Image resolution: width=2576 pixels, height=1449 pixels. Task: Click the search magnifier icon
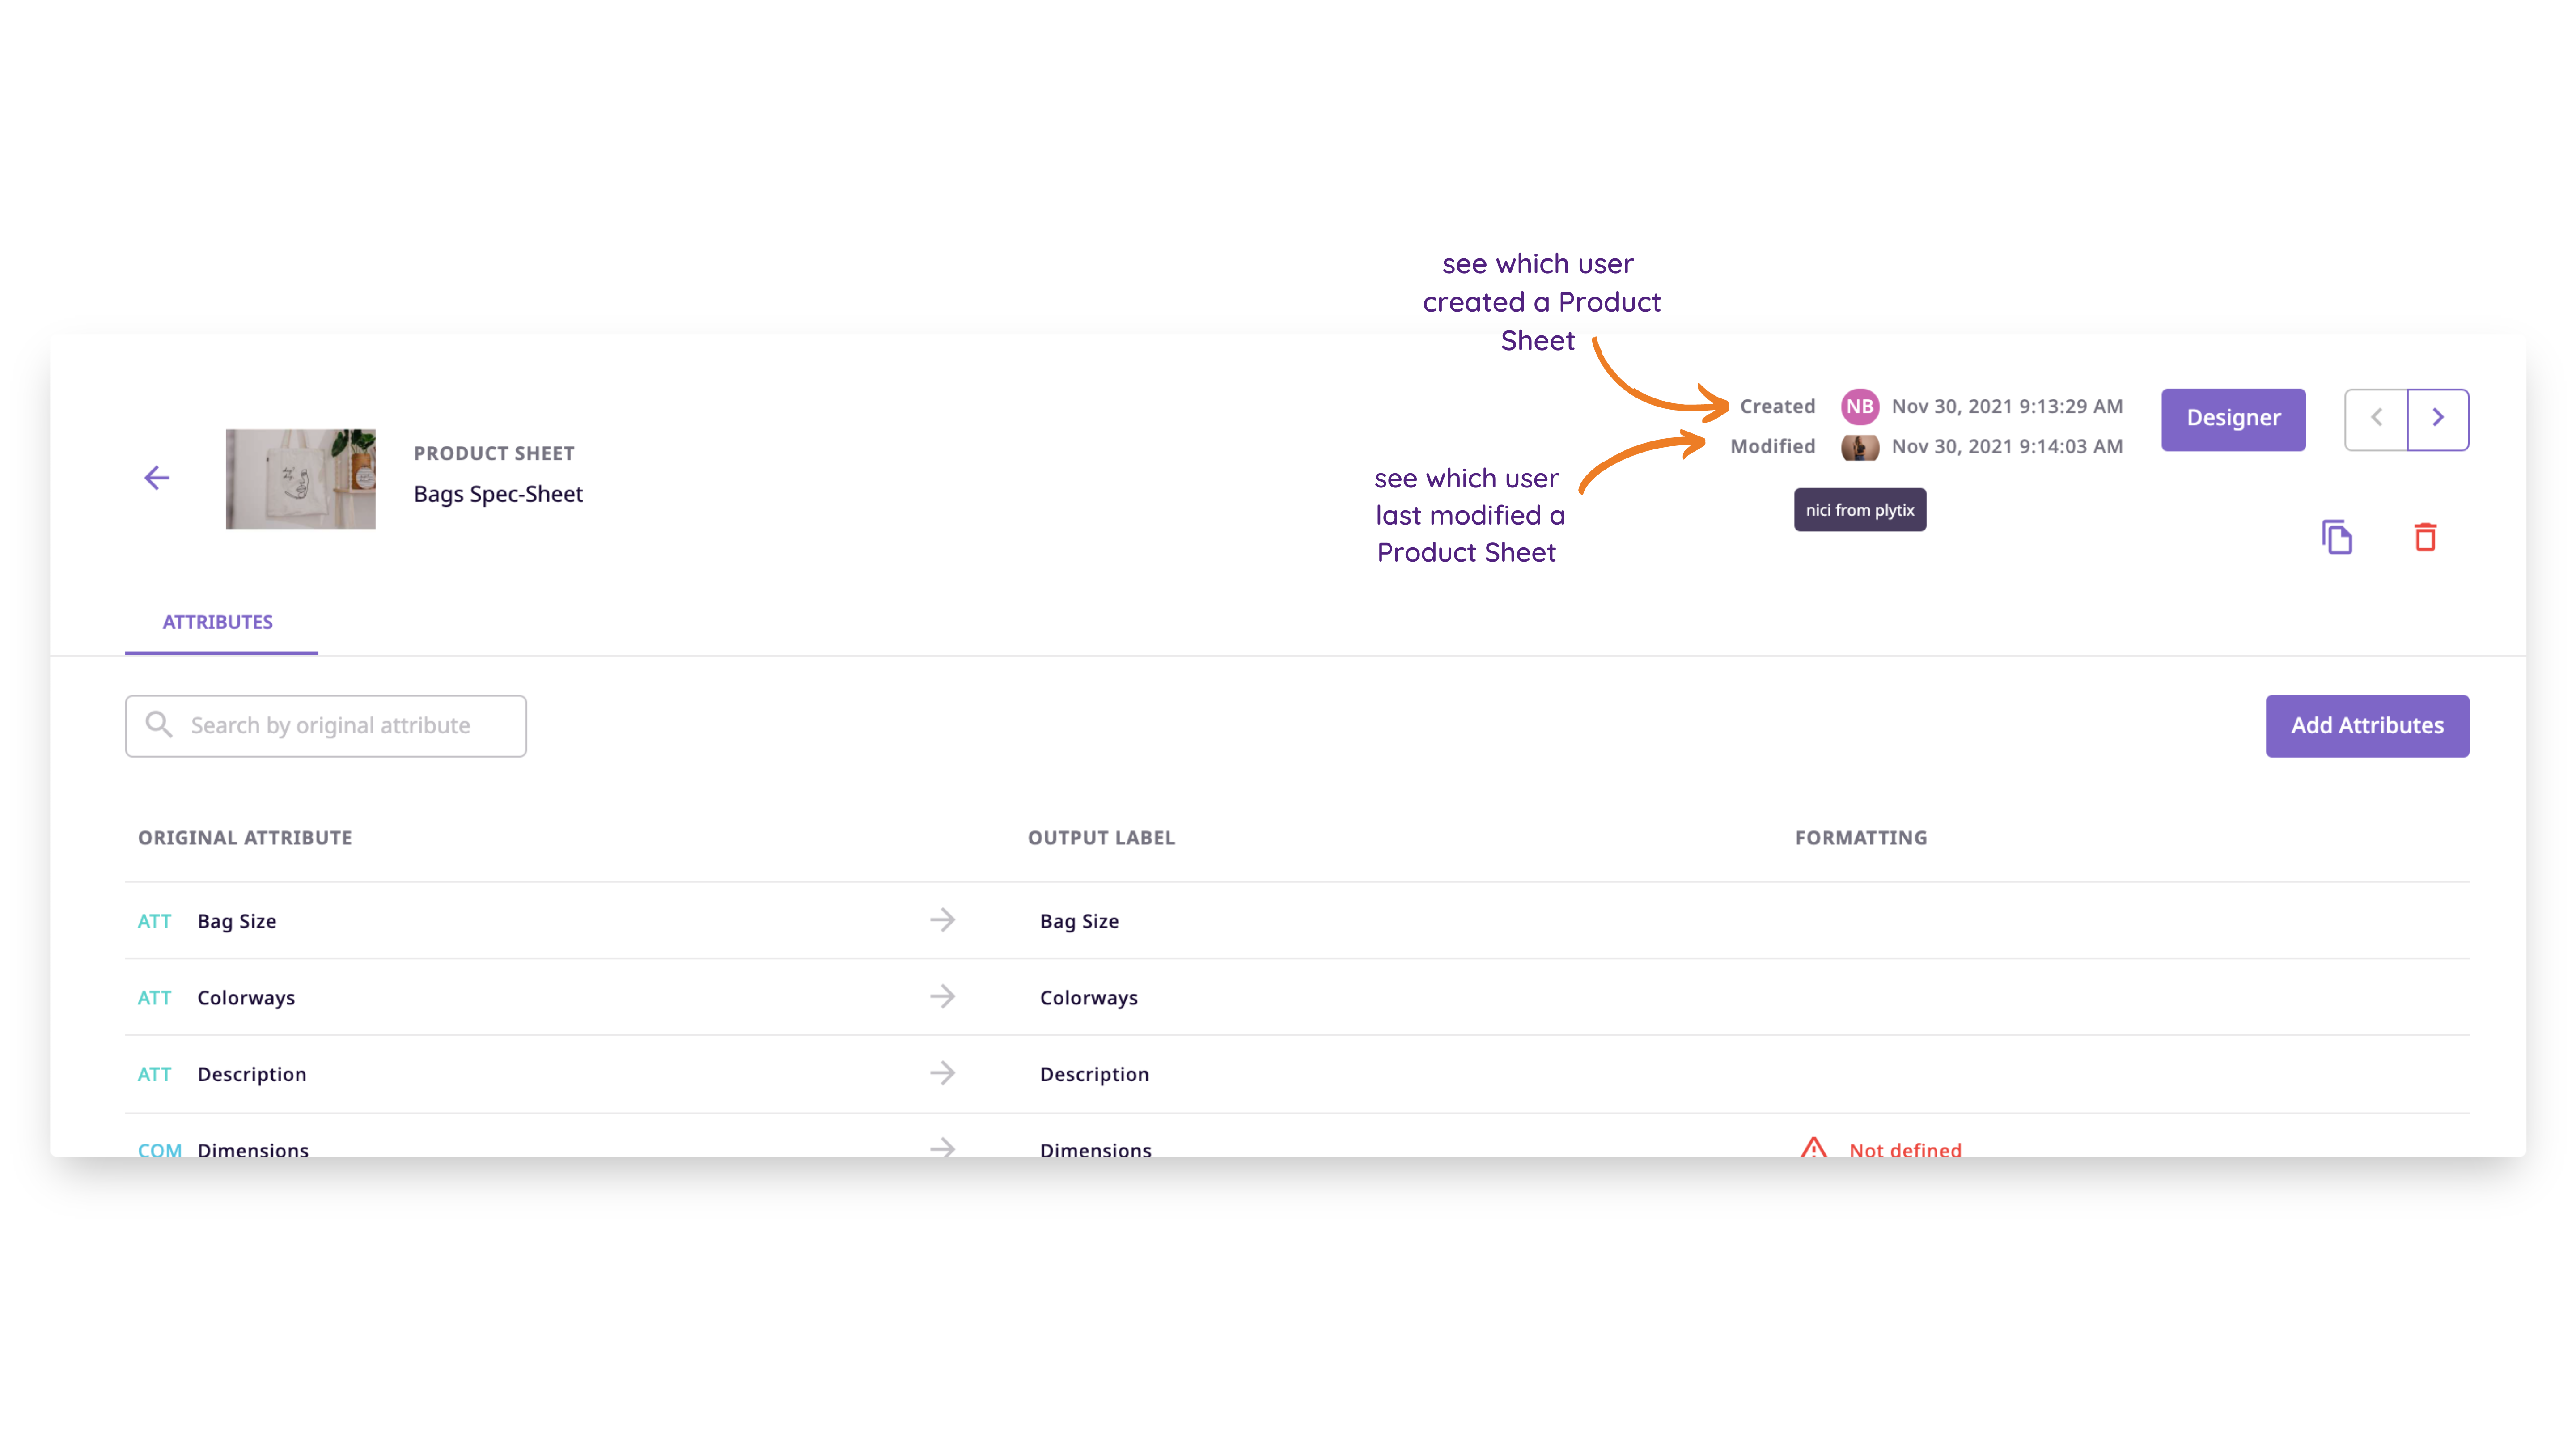tap(159, 724)
